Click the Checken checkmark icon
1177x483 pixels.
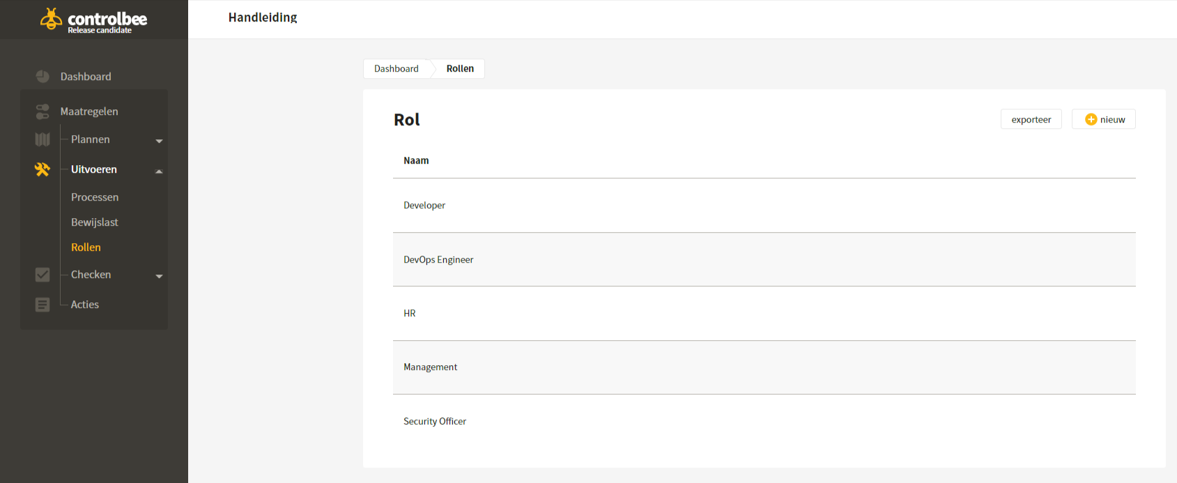click(43, 275)
